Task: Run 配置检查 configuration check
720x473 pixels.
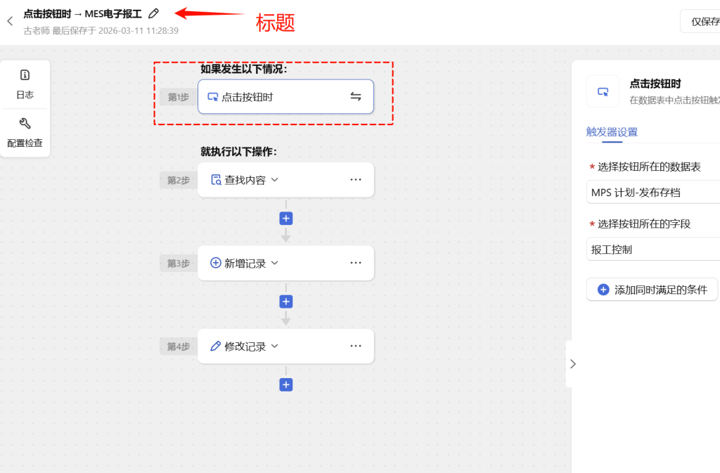Action: point(25,133)
